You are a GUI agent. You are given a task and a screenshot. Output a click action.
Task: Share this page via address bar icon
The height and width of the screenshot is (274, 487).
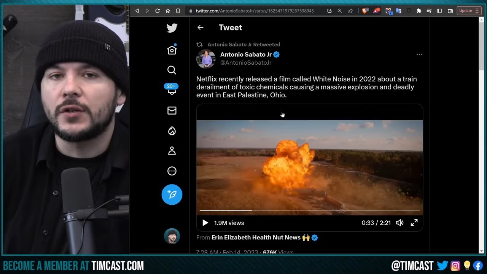(x=350, y=11)
